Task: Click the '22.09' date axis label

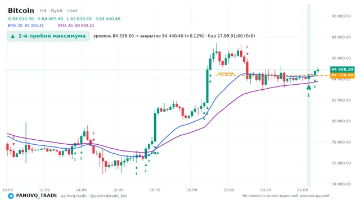Action: (x=228, y=190)
